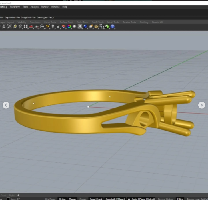Open the blue question mark Help icon
Image resolution: width=208 pixels, height=200 pixels.
tap(113, 26)
